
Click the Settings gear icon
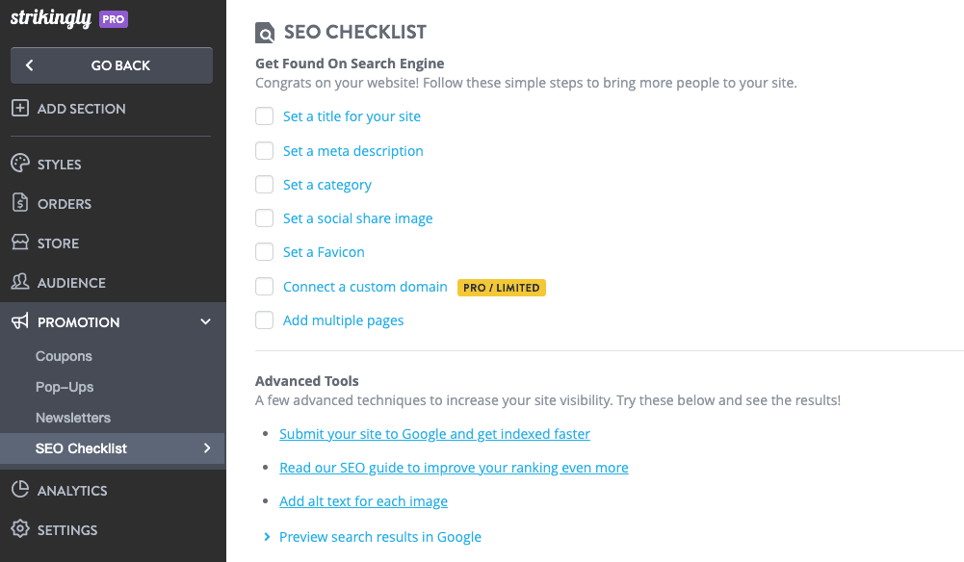click(x=19, y=529)
